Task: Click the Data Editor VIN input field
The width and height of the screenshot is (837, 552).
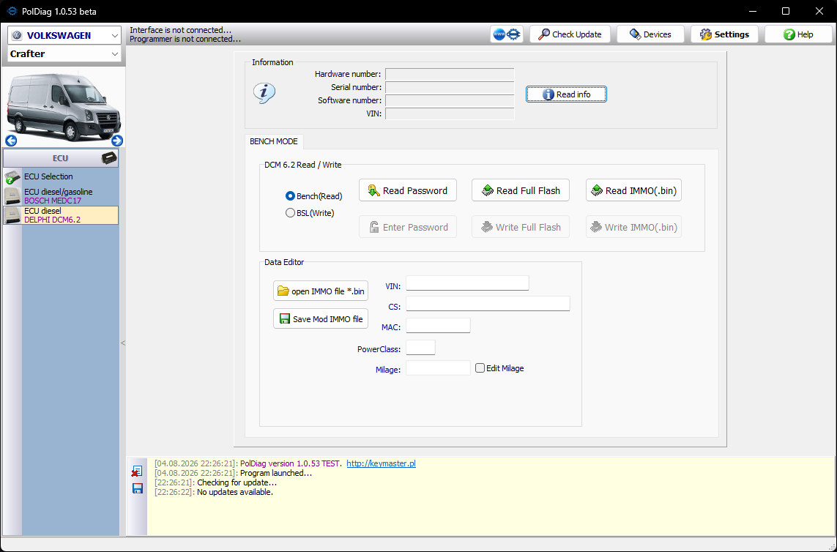Action: pyautogui.click(x=468, y=283)
